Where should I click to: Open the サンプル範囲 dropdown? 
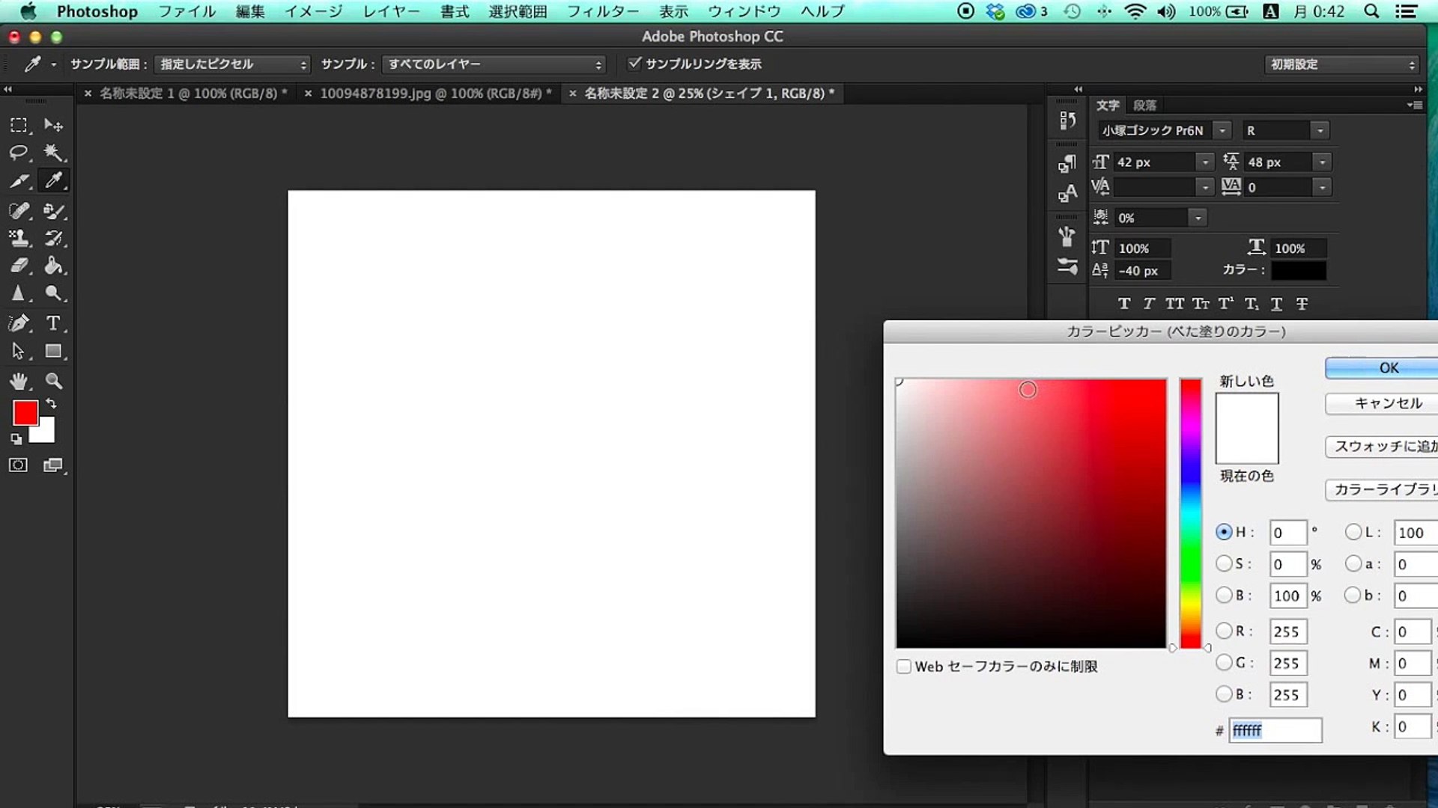pyautogui.click(x=232, y=64)
